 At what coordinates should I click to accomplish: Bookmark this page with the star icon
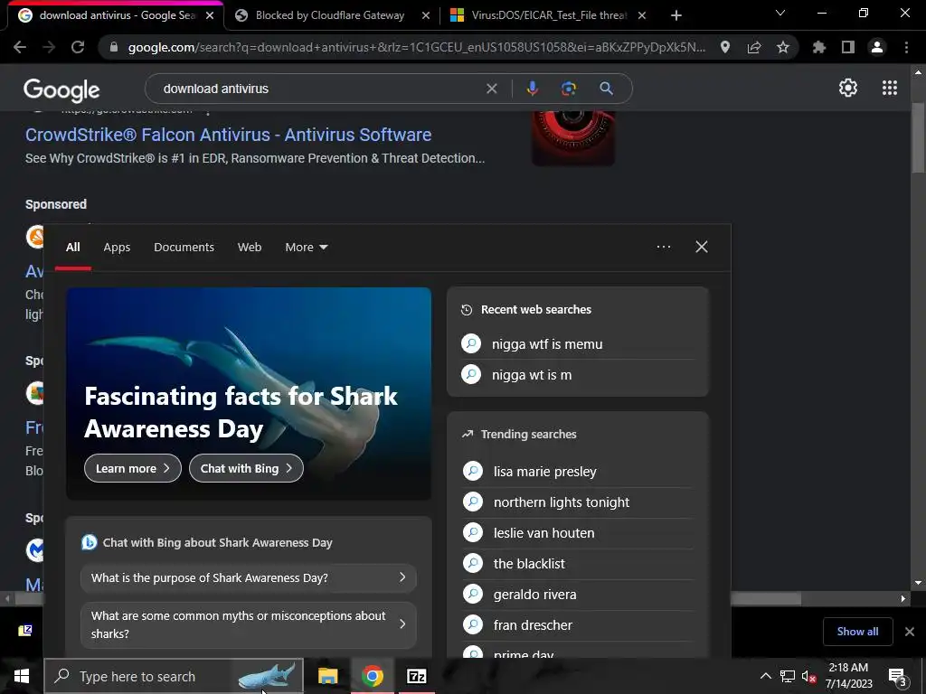coord(783,47)
